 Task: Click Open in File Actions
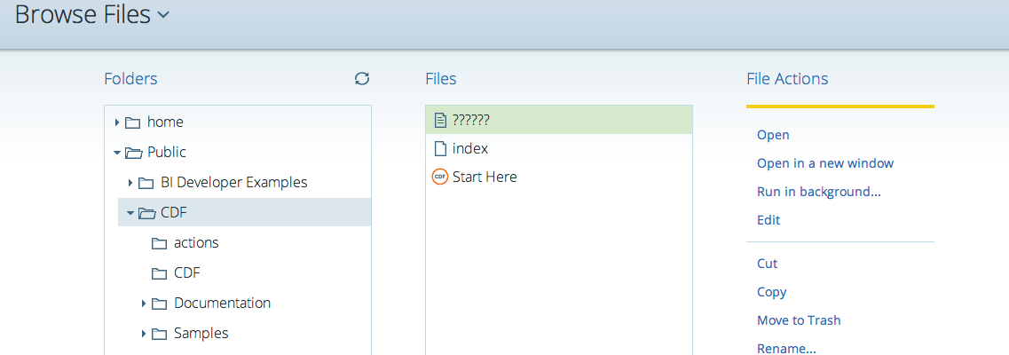coord(774,135)
